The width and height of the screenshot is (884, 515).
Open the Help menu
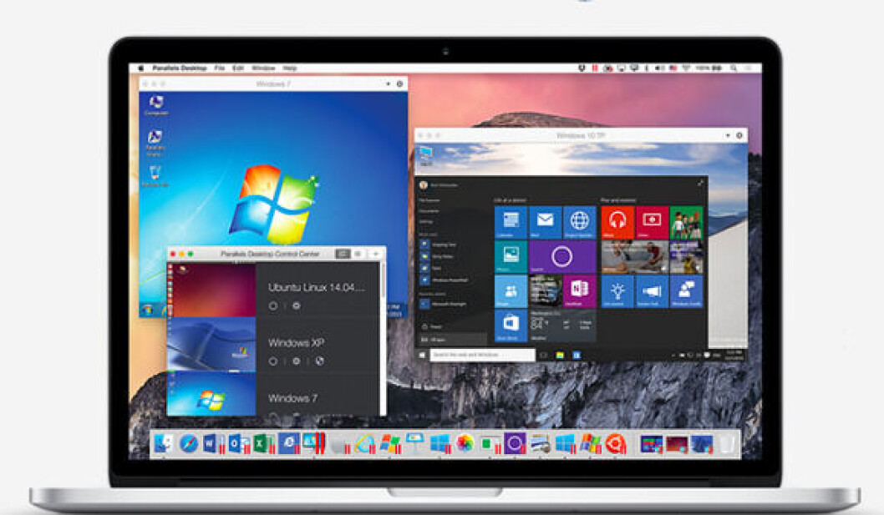click(x=290, y=68)
